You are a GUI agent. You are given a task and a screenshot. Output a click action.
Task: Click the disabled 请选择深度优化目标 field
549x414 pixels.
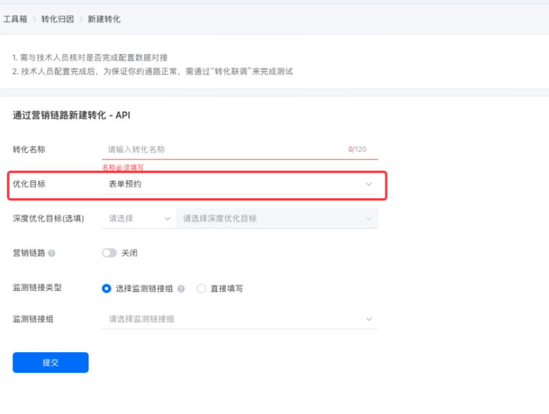(277, 219)
